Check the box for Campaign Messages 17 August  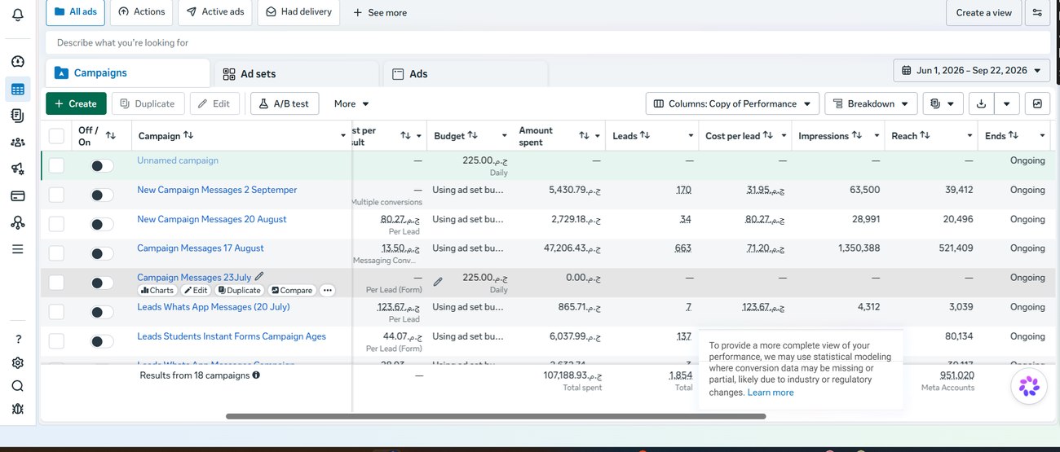(x=56, y=253)
